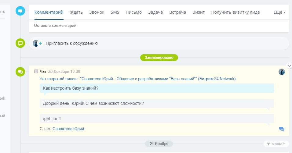Click Получить визитку лида tab

[x=235, y=12]
